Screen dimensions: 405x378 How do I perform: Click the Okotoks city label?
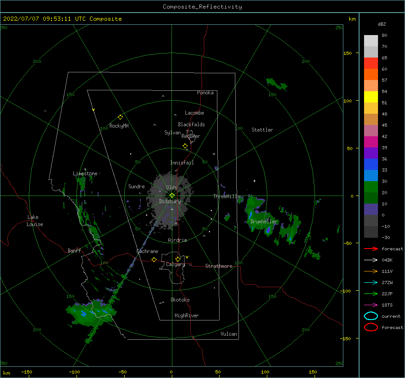180,300
